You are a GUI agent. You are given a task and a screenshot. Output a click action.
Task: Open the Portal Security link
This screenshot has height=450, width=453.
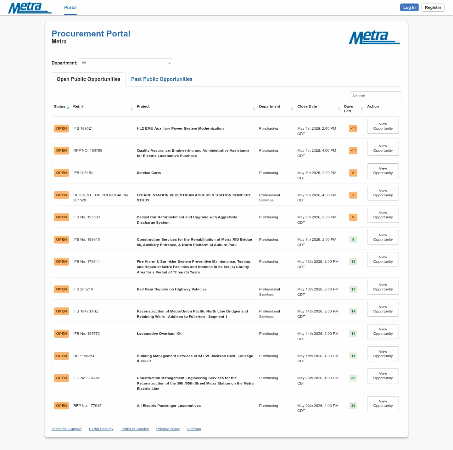click(x=101, y=429)
